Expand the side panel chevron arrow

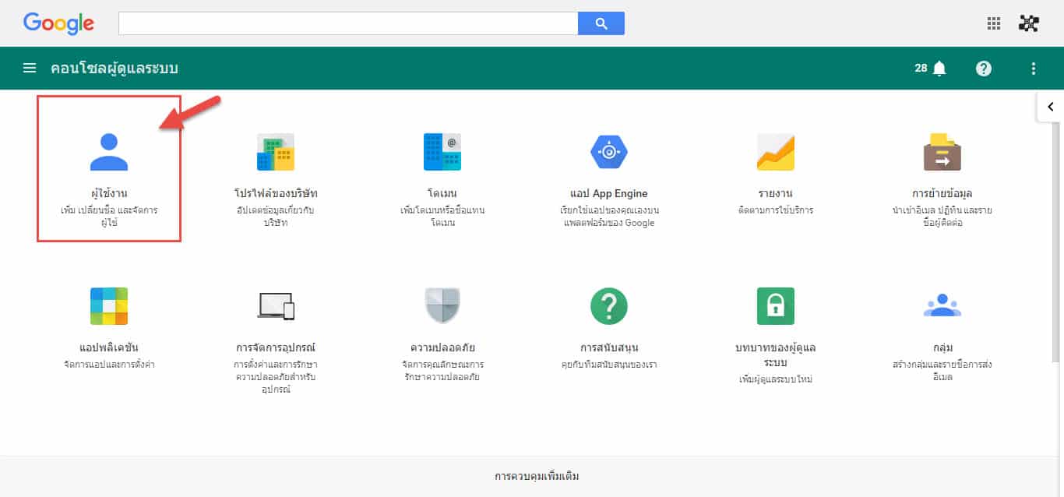click(1050, 107)
